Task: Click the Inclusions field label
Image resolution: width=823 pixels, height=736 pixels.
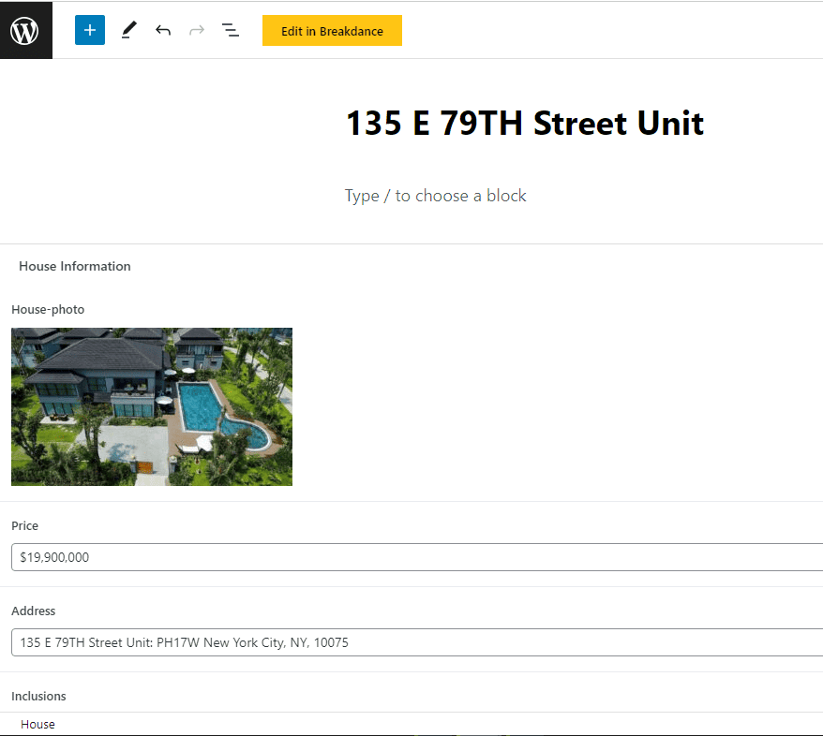Action: (38, 697)
